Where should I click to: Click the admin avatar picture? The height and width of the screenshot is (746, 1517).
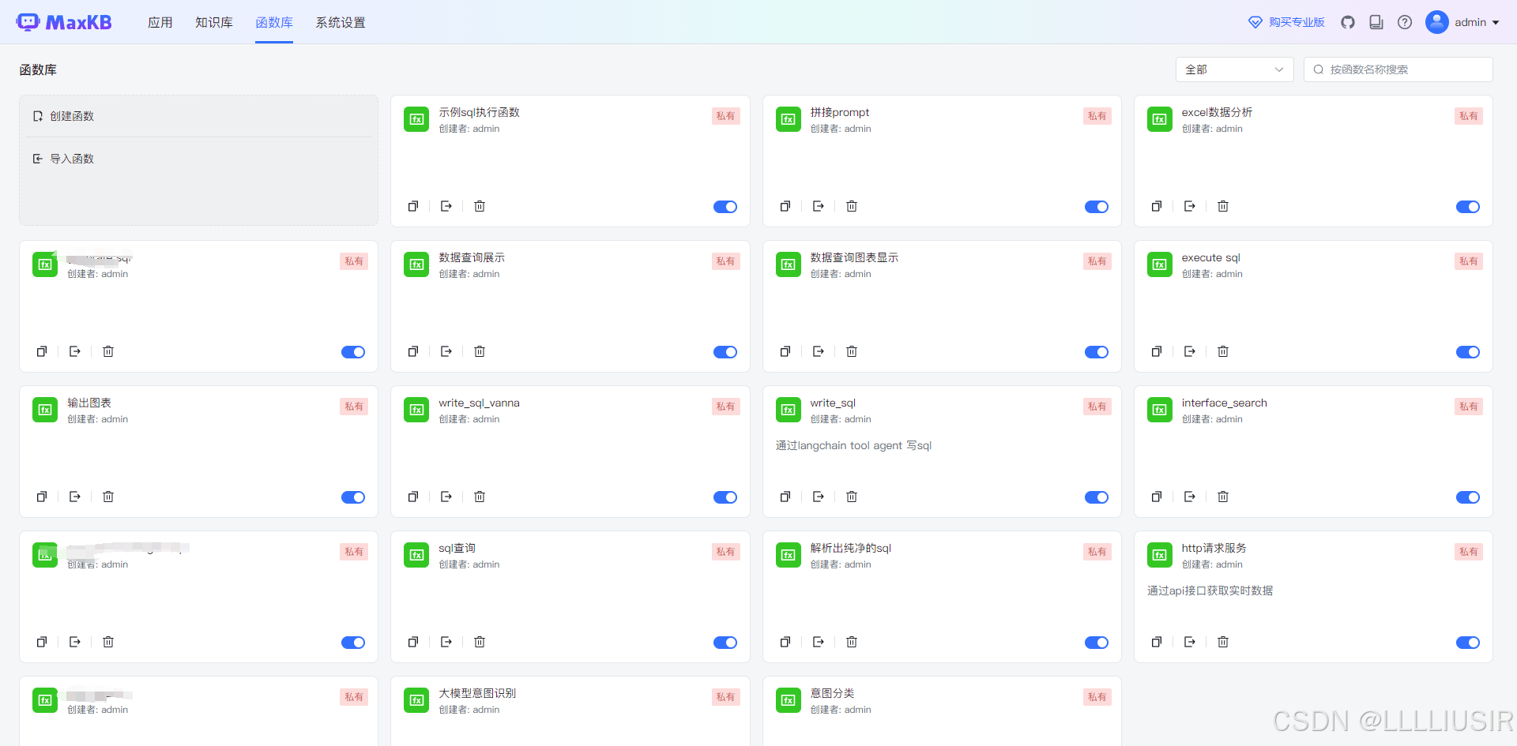point(1436,22)
